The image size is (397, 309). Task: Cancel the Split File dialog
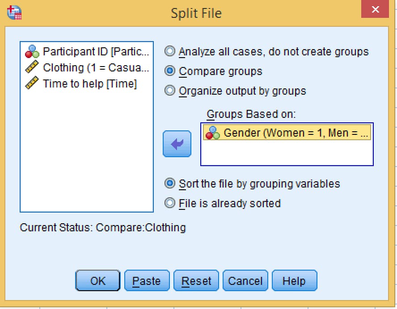pos(245,281)
